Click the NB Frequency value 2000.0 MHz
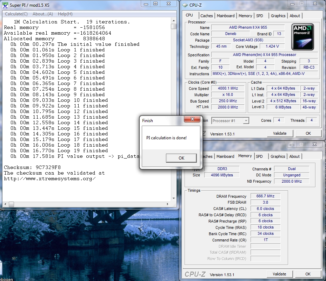 [292, 181]
